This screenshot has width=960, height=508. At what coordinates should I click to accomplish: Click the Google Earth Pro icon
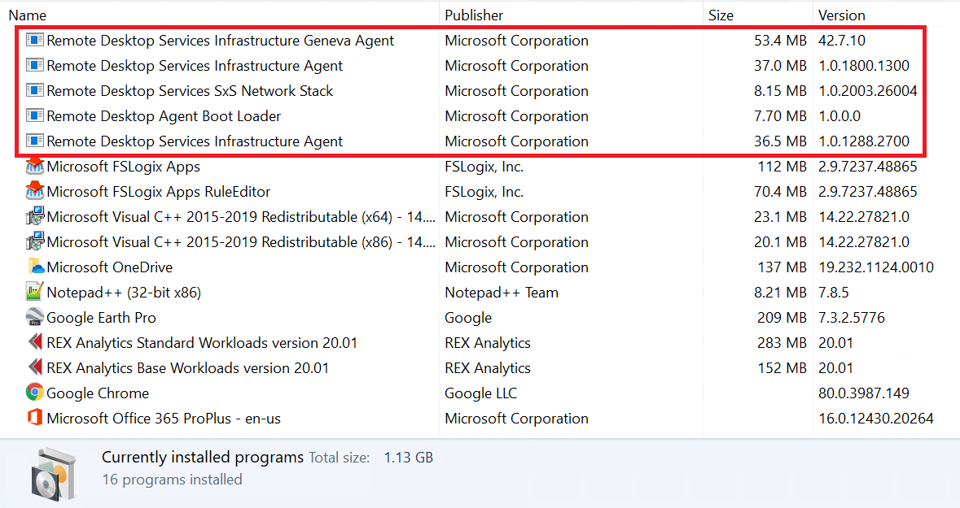point(35,317)
